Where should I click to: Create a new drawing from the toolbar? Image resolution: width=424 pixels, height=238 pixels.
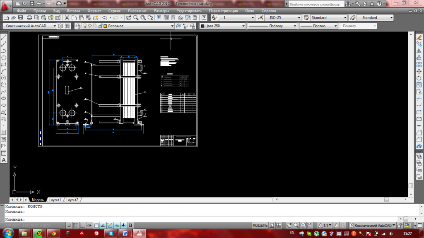click(x=6, y=18)
